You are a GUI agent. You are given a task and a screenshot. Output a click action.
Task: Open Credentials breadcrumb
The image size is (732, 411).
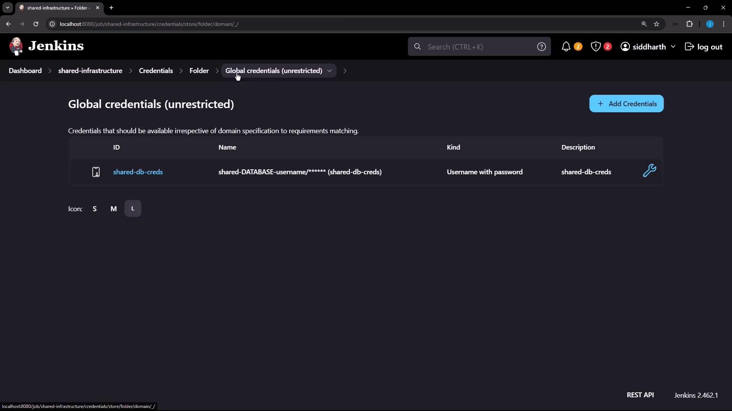[156, 71]
